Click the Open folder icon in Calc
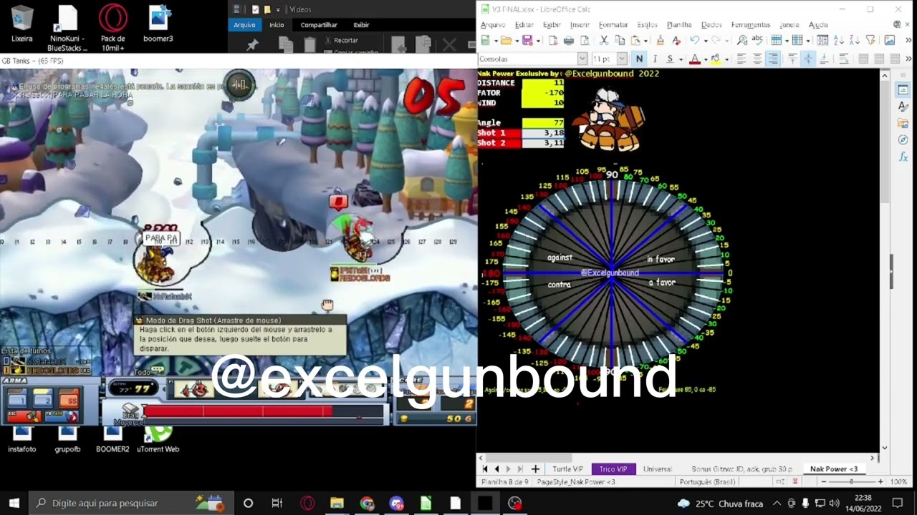 coord(506,41)
